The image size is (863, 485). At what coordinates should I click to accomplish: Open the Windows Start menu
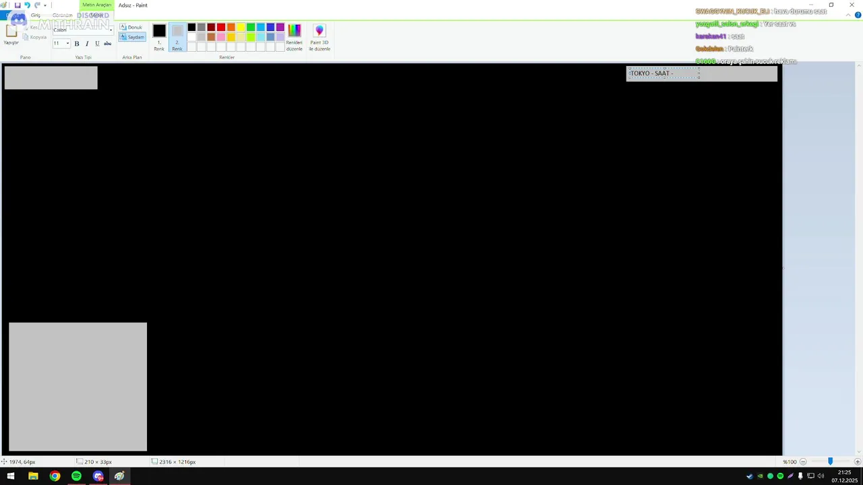pyautogui.click(x=11, y=476)
